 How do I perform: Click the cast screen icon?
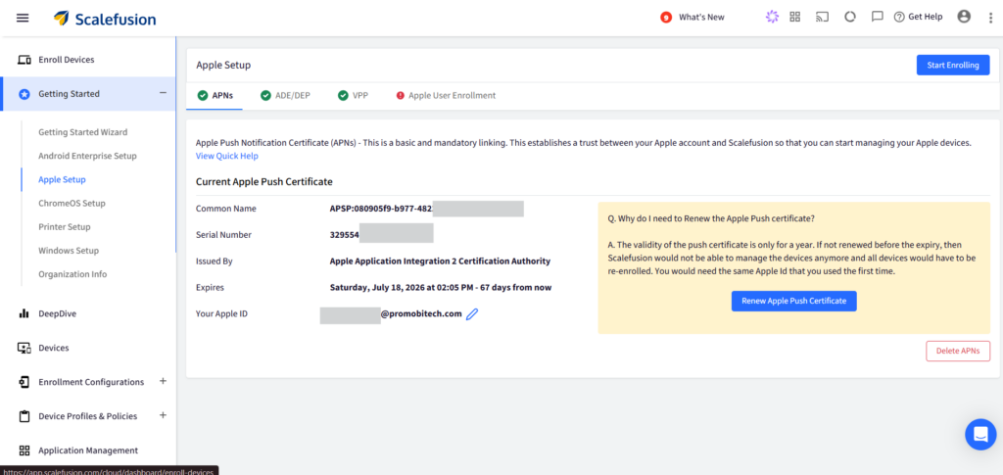(822, 18)
